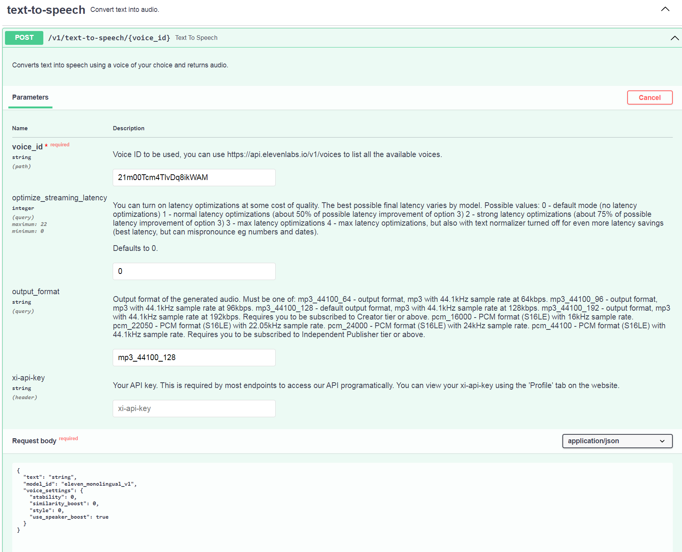
Task: Click the text-to-speech tag heading
Action: (x=46, y=10)
